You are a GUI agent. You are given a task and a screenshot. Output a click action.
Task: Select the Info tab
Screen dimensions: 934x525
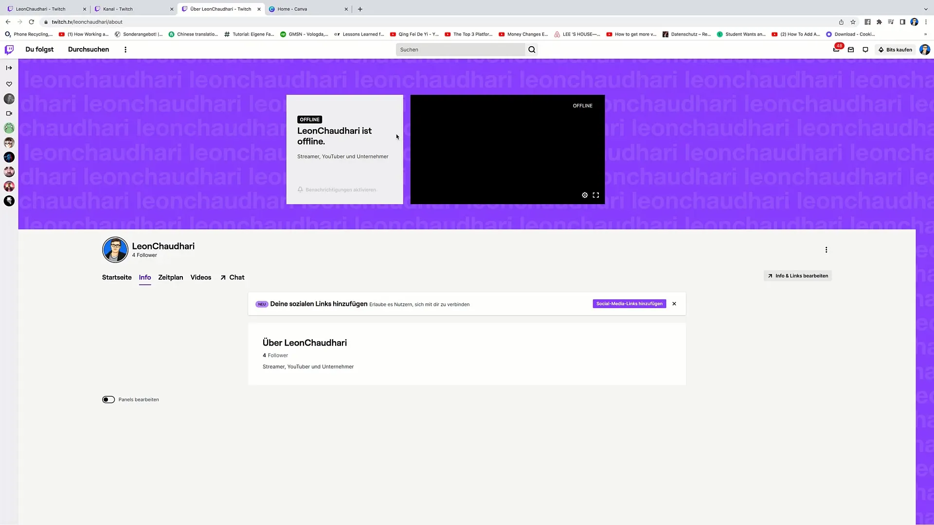145,277
